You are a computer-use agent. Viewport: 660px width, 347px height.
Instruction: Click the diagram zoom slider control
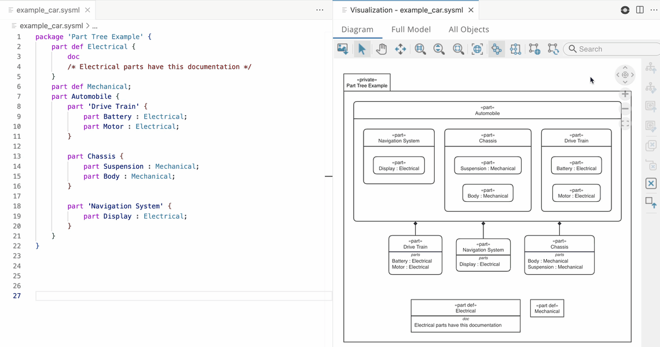(x=625, y=108)
